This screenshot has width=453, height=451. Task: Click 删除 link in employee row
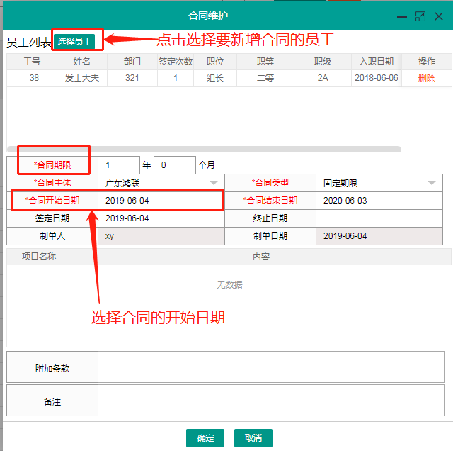click(426, 78)
